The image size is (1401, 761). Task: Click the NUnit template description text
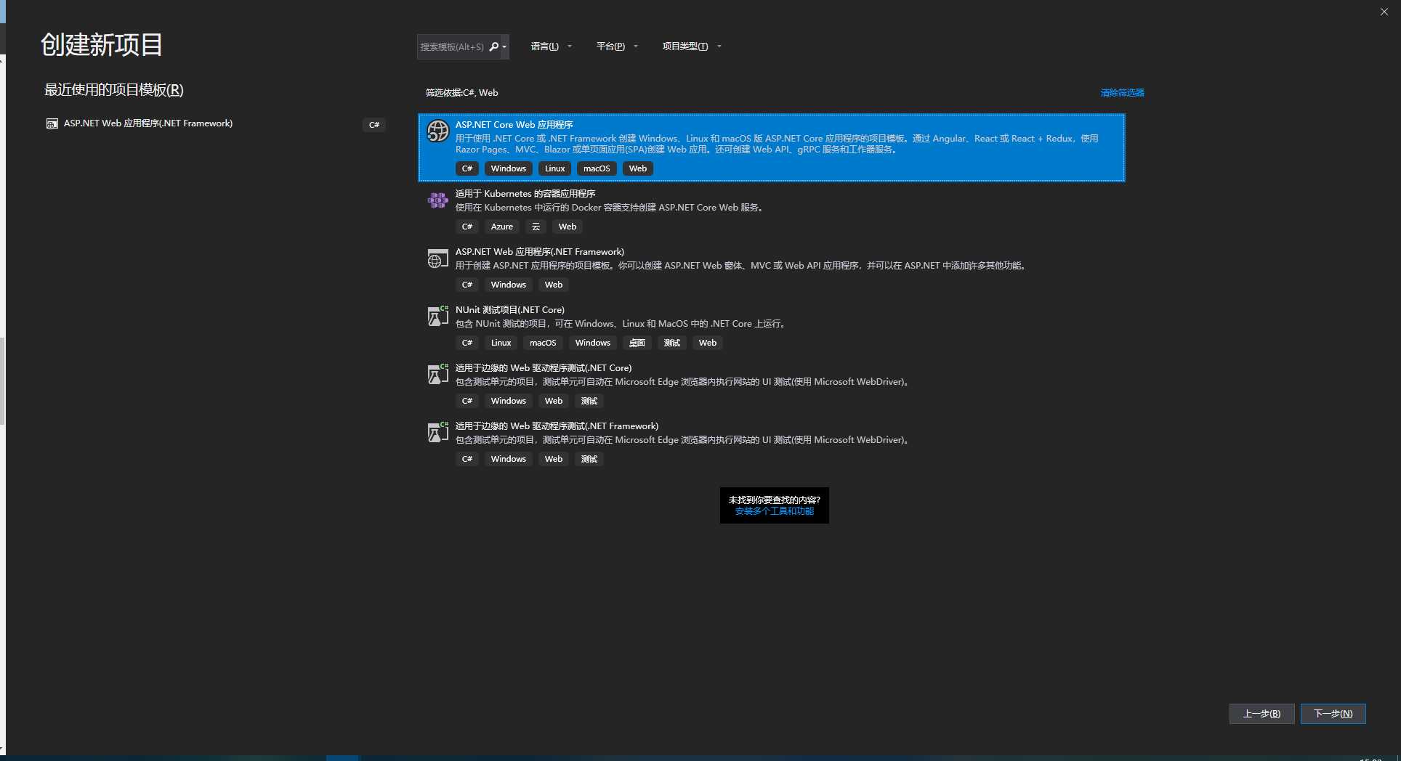621,324
